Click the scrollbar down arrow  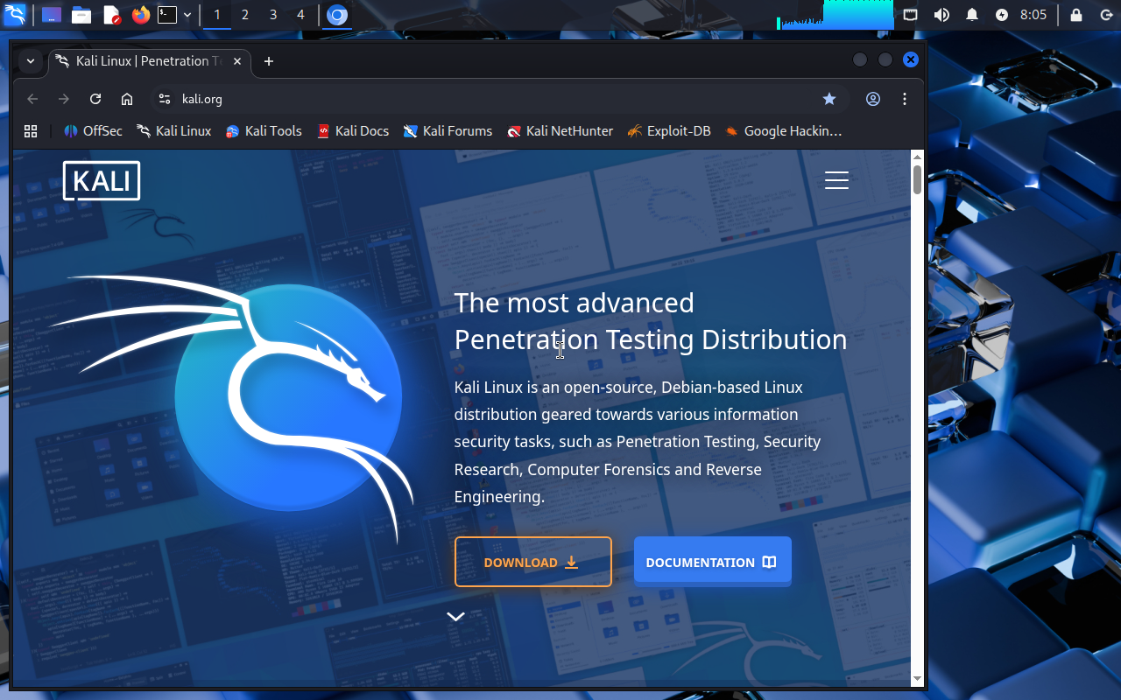click(917, 678)
